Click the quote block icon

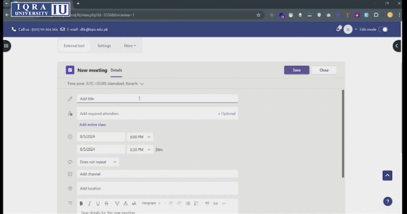coord(207,203)
